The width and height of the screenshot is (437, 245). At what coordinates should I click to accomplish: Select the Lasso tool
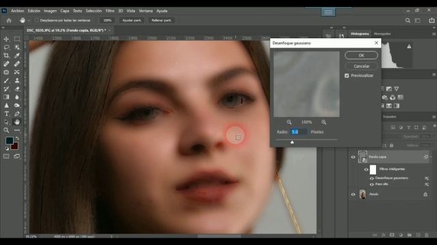[6, 47]
